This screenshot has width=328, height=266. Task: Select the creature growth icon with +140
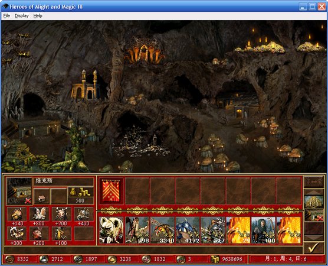click(17, 214)
